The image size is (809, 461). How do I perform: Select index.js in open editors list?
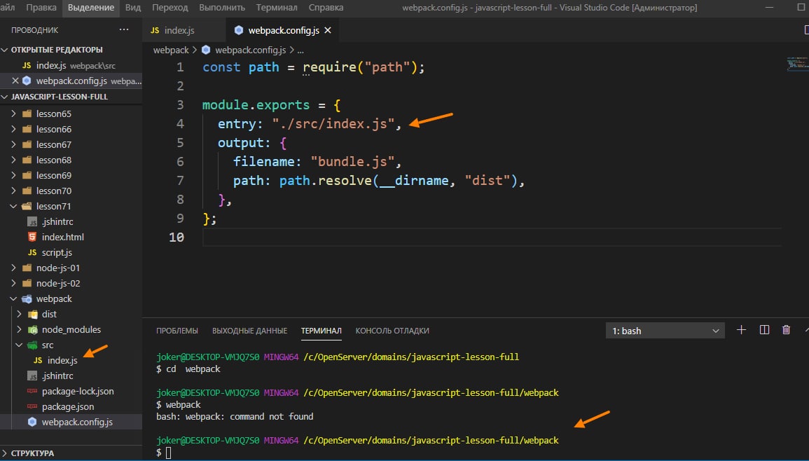click(71, 66)
